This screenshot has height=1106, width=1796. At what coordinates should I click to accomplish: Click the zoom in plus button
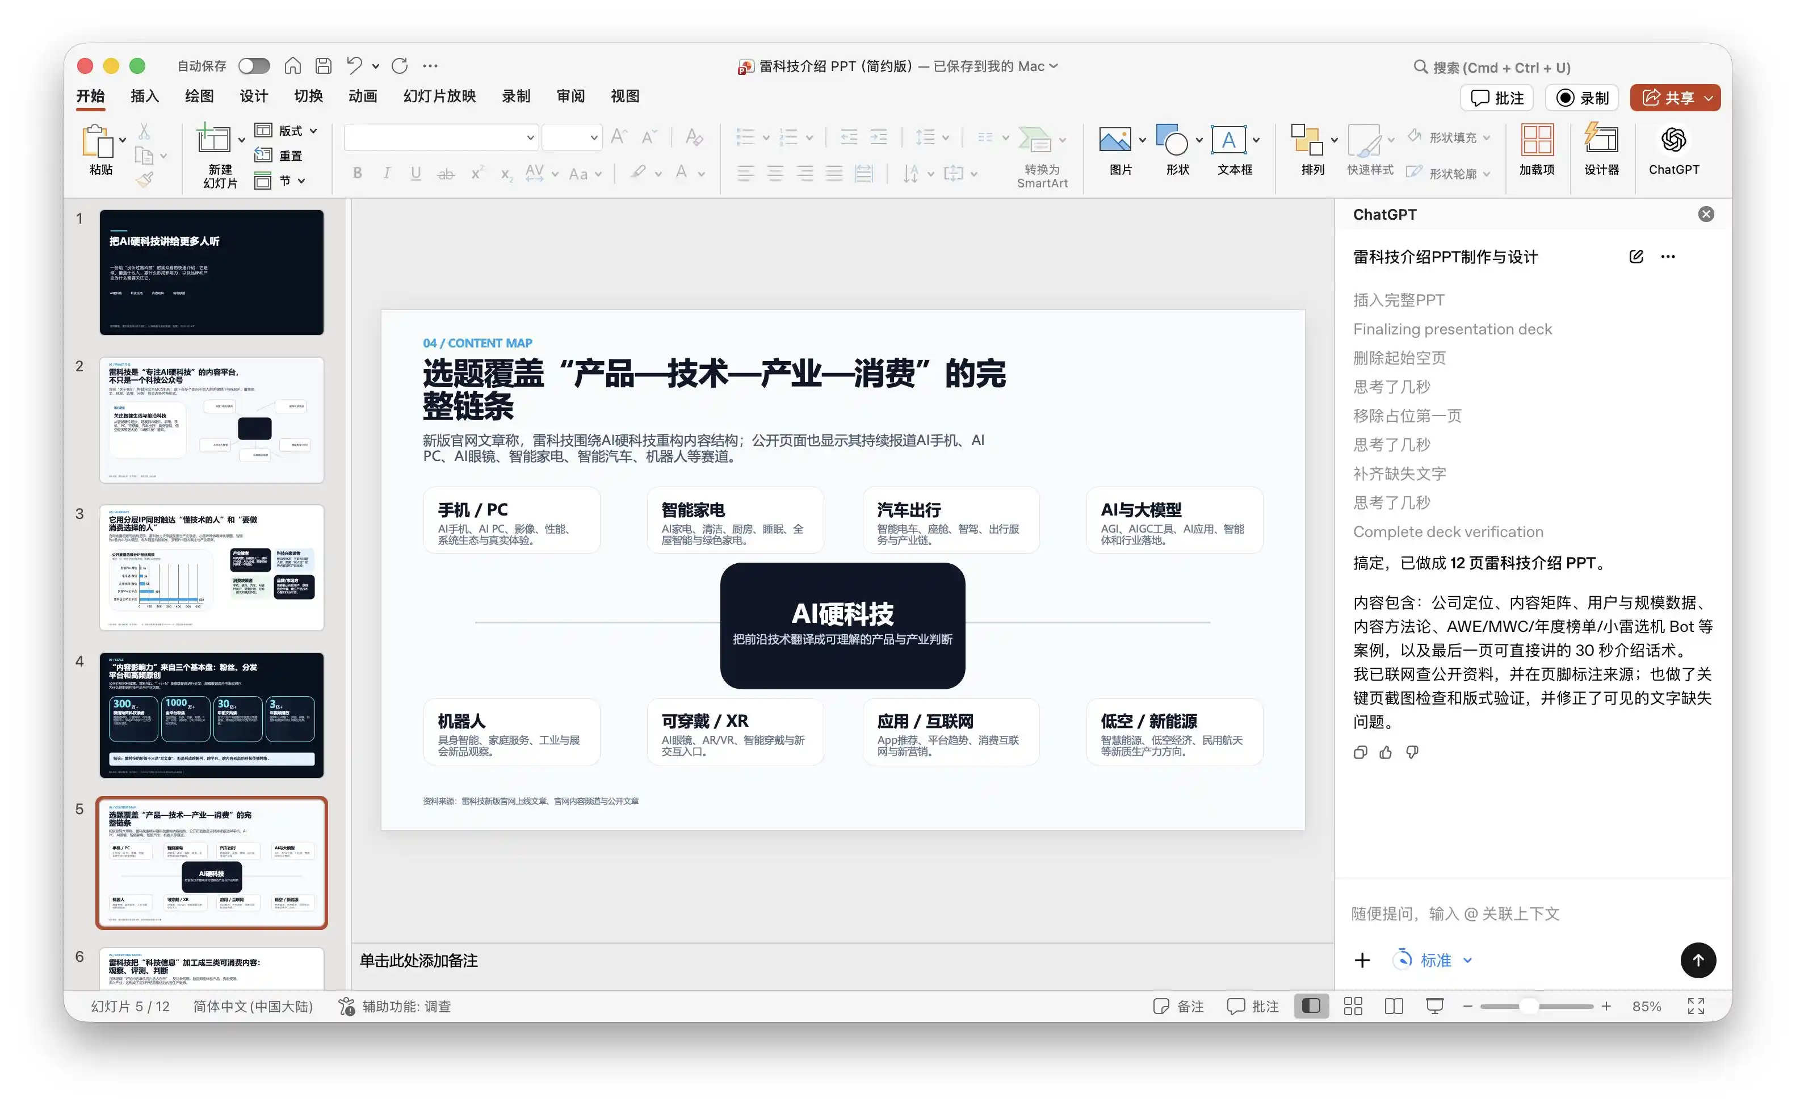1606,1007
